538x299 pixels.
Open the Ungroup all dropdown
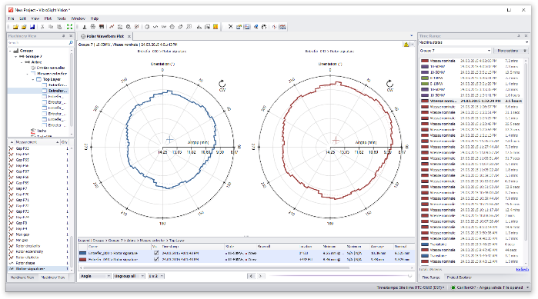[129, 276]
